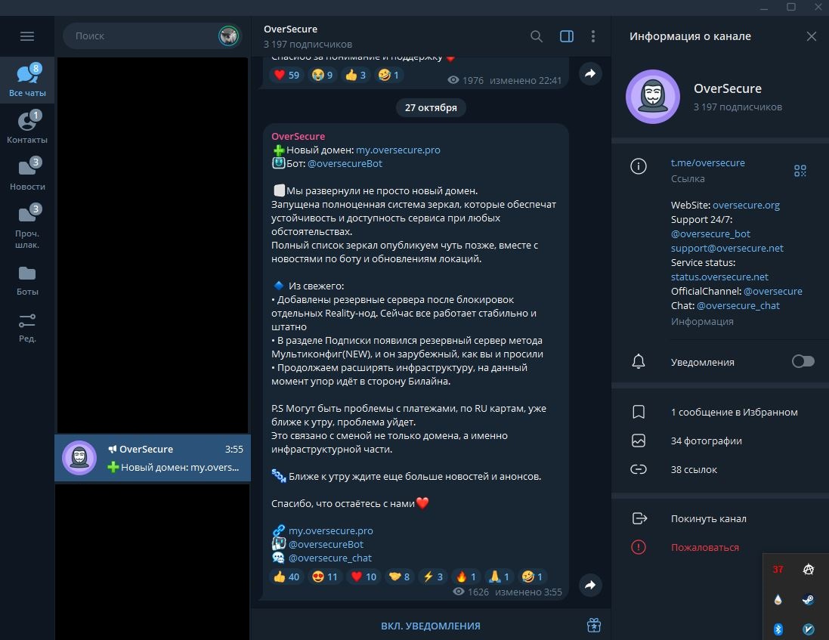Toggle the Уведомления notifications switch
This screenshot has height=640, width=829.
tap(803, 361)
